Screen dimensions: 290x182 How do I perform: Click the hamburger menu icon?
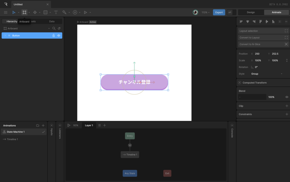pos(6,12)
